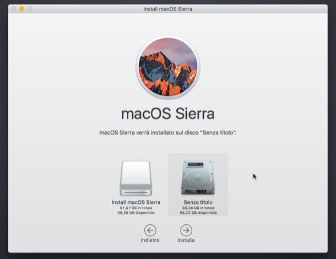Click the "Installa" label text
Image resolution: width=336 pixels, height=259 pixels.
click(x=186, y=240)
